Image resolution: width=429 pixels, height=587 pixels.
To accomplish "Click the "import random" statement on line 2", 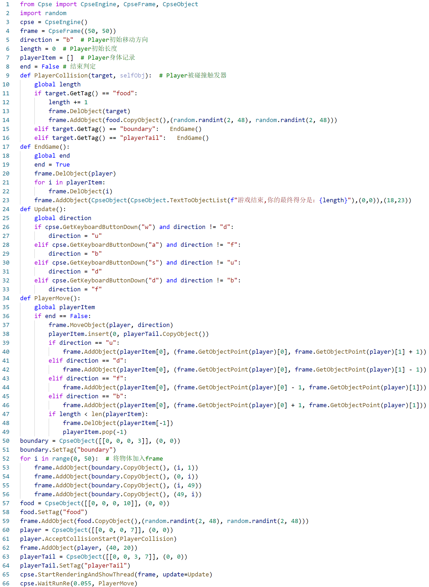I will click(43, 13).
